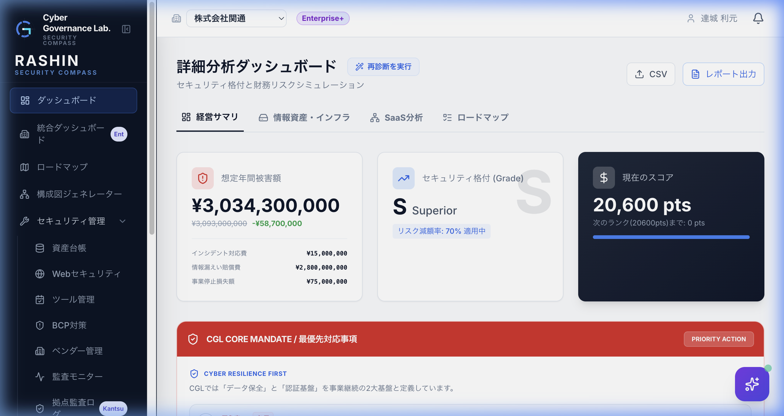
Task: Click the Enterprise+ plan badge
Action: click(323, 18)
